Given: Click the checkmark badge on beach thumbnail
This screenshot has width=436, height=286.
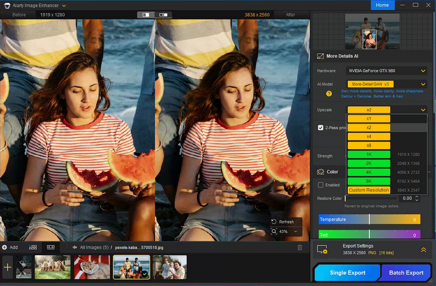Looking at the screenshot, I should (145, 274).
